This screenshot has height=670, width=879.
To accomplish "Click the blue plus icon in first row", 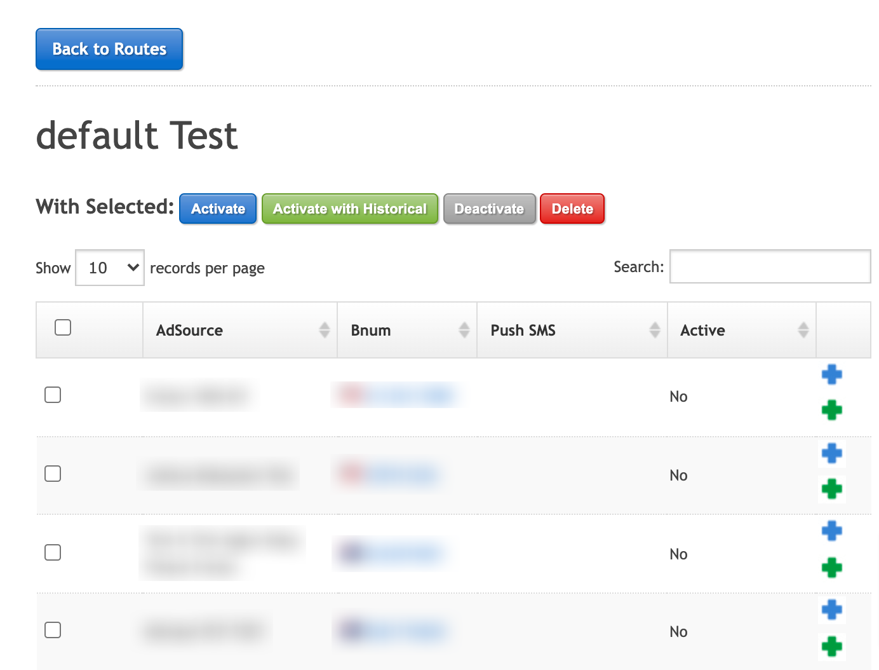I will [x=831, y=374].
